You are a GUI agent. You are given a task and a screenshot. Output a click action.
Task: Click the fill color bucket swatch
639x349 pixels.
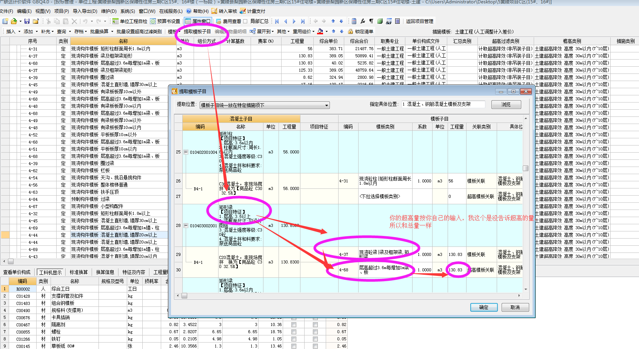tap(320, 31)
